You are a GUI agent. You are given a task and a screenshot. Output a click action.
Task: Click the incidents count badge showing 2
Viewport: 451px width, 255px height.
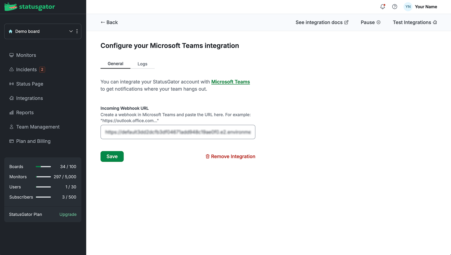tap(42, 69)
